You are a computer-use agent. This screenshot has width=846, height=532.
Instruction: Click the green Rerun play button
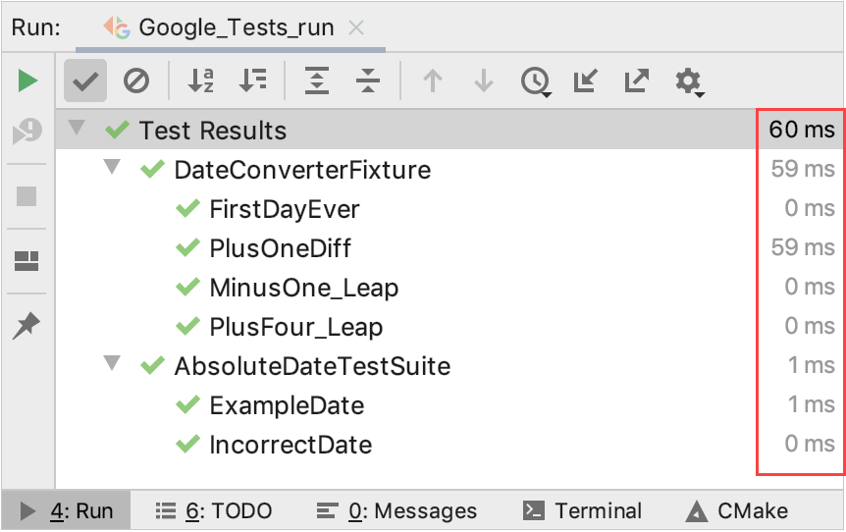(27, 80)
